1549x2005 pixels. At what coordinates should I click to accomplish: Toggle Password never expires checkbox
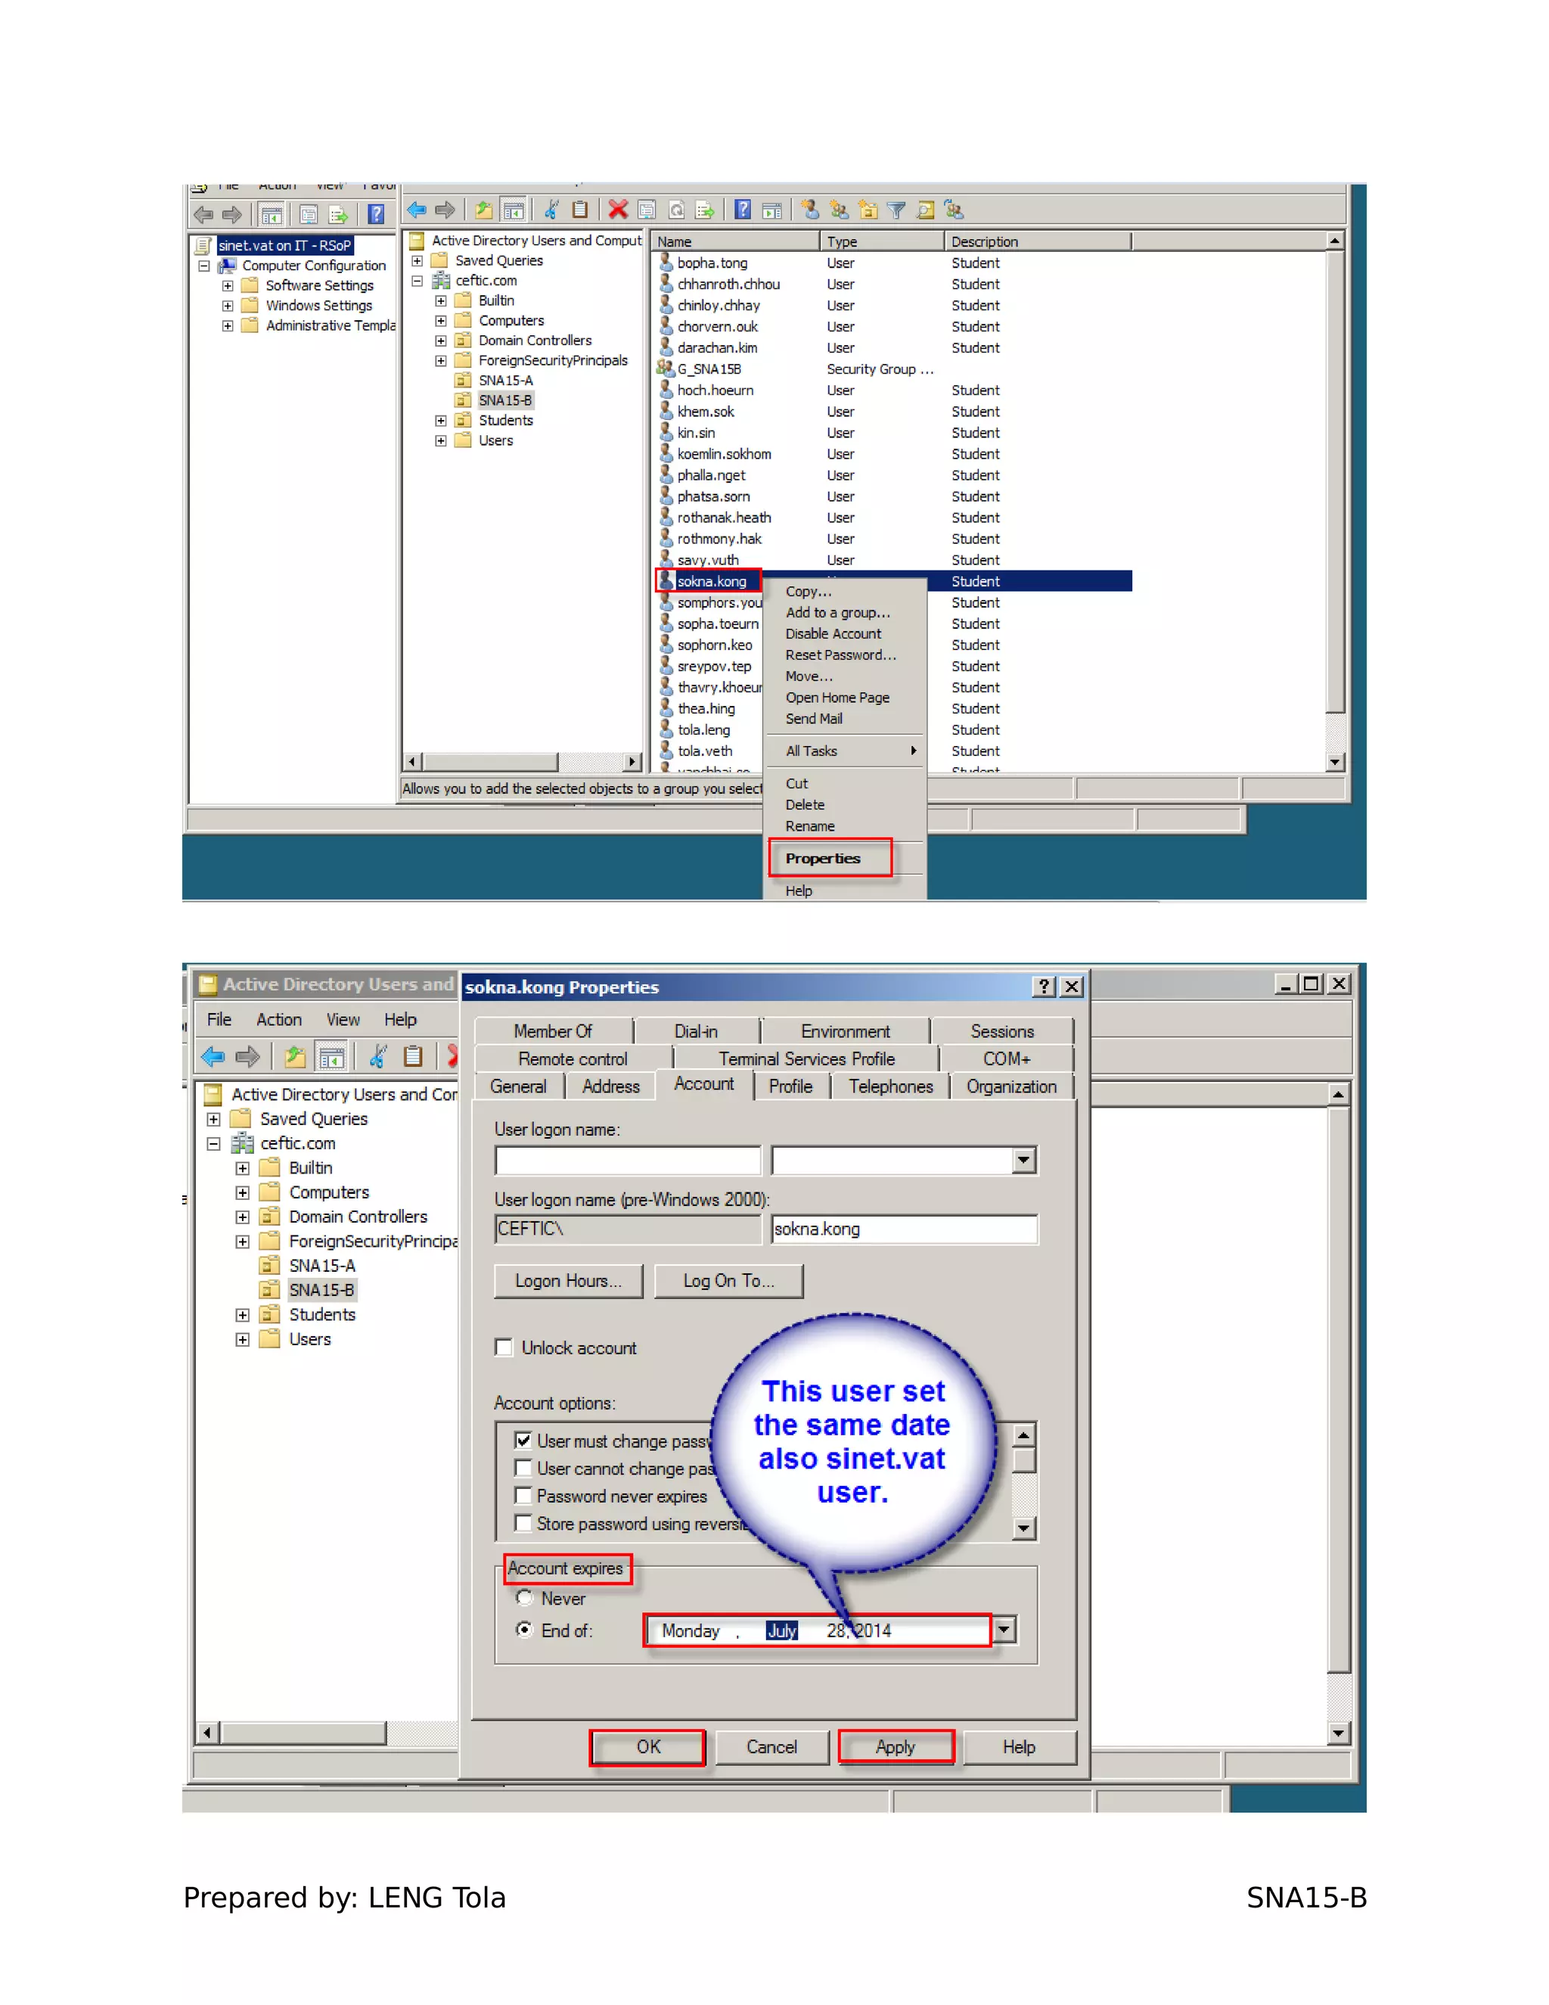523,1496
